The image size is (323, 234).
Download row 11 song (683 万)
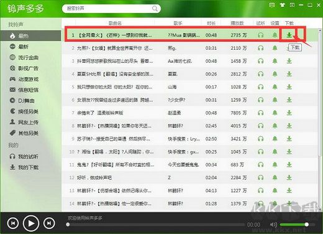coord(289,165)
